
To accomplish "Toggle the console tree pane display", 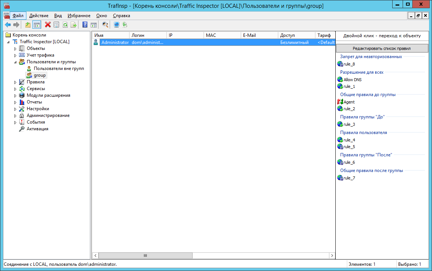I will click(x=37, y=25).
